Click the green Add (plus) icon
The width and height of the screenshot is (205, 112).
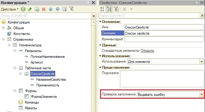pos(23,9)
